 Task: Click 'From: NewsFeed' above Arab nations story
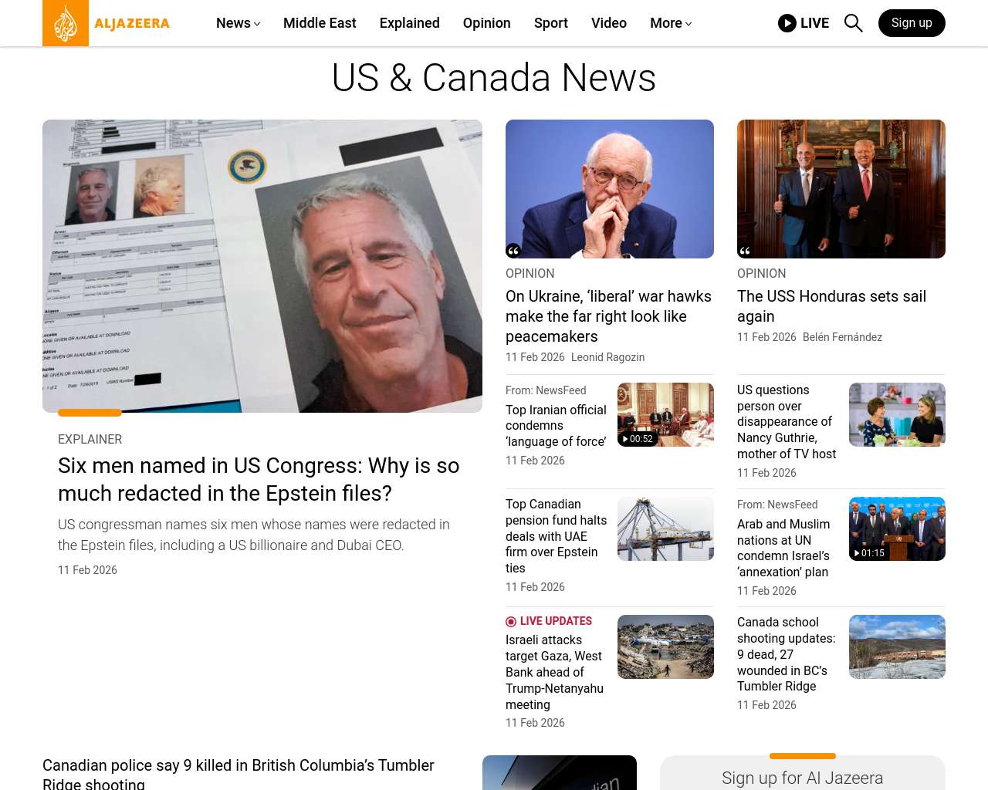point(777,505)
